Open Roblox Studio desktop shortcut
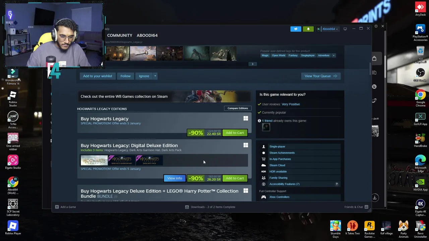Viewport: 429px width, 241px height. coord(13,98)
